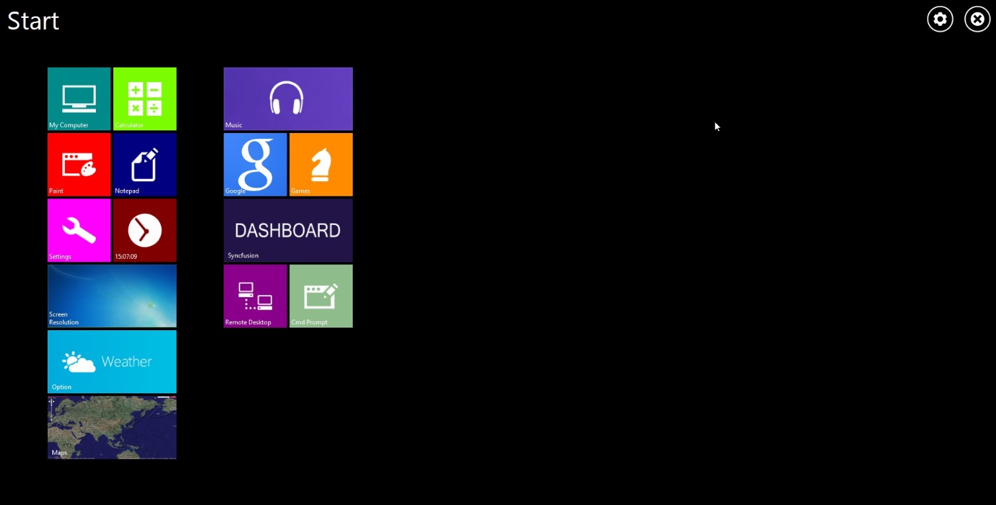Launch the Calculator tile
This screenshot has width=996, height=505.
click(x=144, y=99)
